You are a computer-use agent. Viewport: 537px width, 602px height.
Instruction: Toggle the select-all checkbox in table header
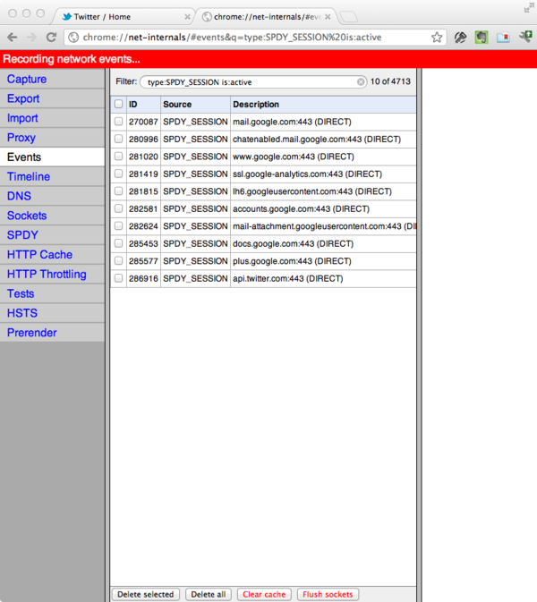click(118, 104)
